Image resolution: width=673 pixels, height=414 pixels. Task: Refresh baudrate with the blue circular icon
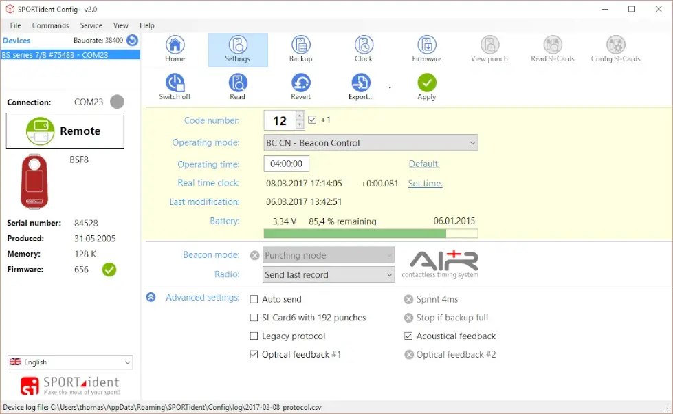click(132, 41)
